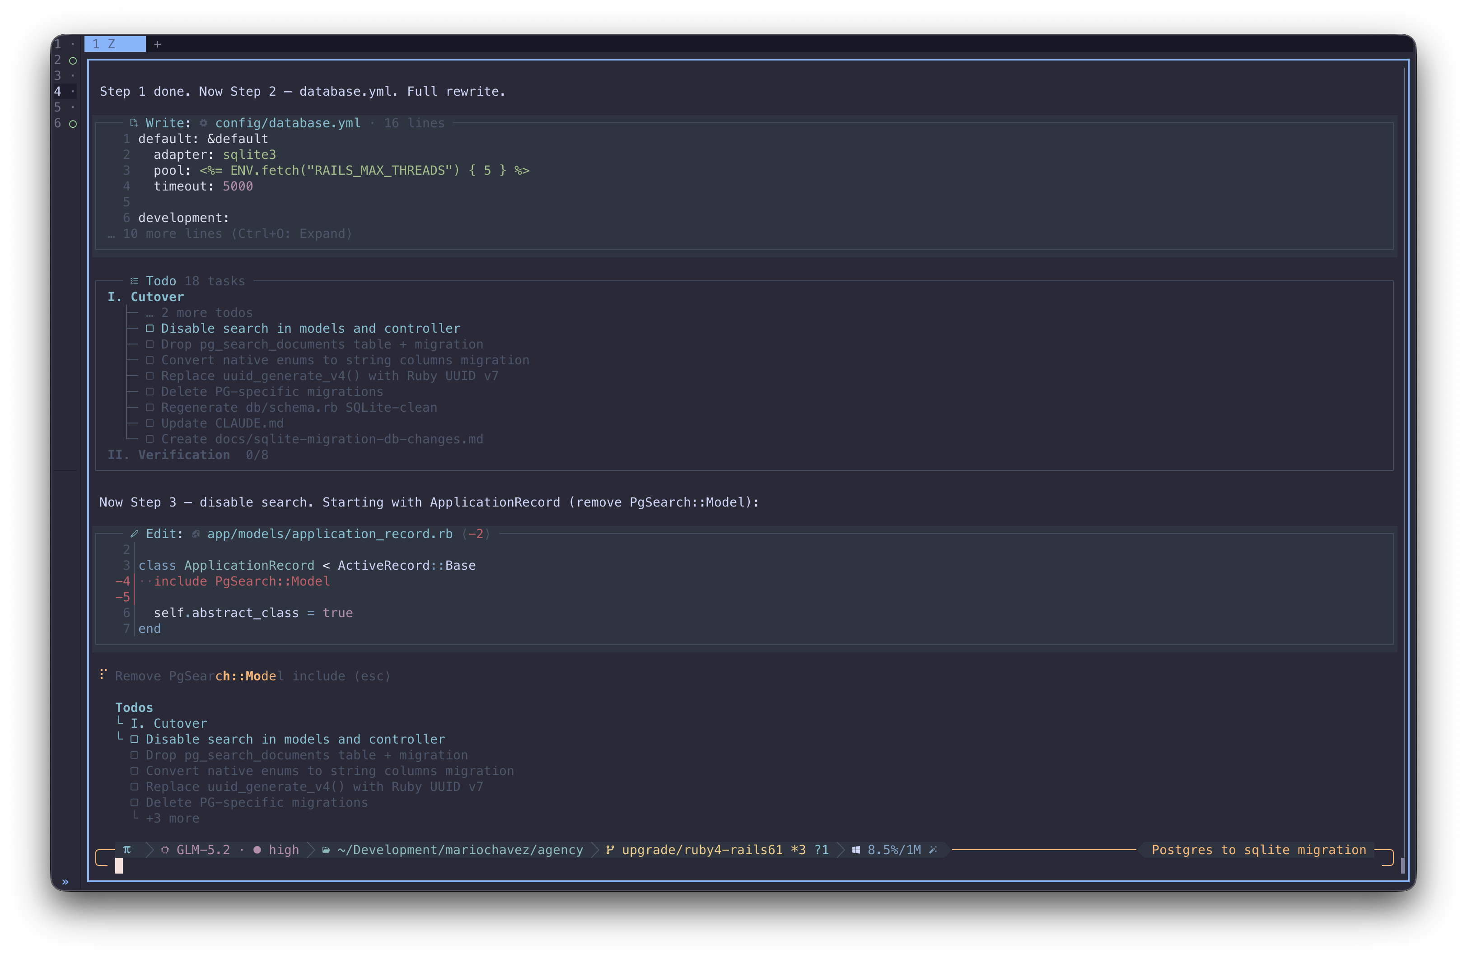Click the 'timeout: 5000' line

(x=203, y=186)
